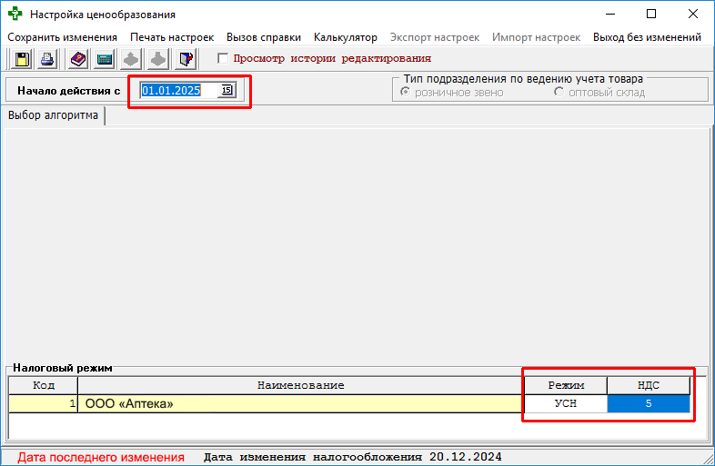The image size is (715, 466).
Task: Click the green cross app icon in title bar
Action: [15, 15]
